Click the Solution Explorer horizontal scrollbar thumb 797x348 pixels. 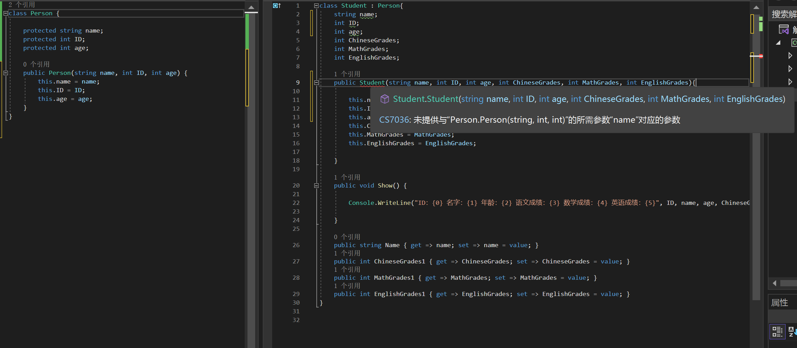click(x=788, y=283)
